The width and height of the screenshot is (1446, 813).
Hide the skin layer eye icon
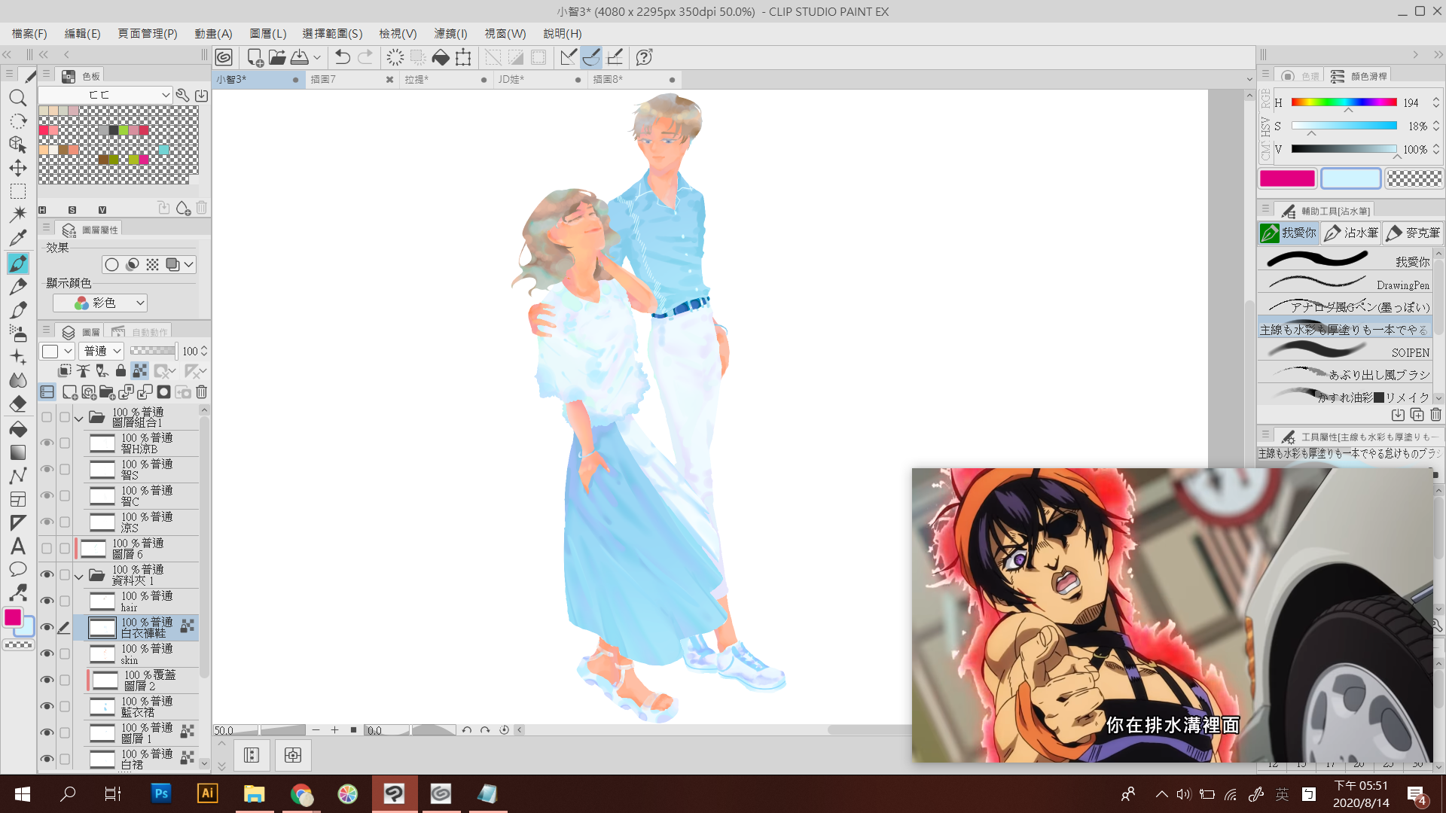47,653
